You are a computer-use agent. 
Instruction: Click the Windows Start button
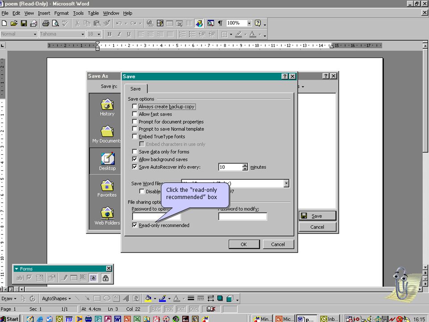tap(10, 319)
